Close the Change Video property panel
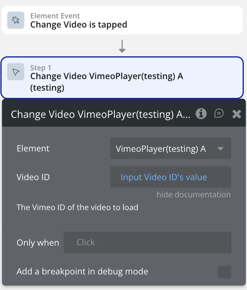This screenshot has width=247, height=290. 237,114
